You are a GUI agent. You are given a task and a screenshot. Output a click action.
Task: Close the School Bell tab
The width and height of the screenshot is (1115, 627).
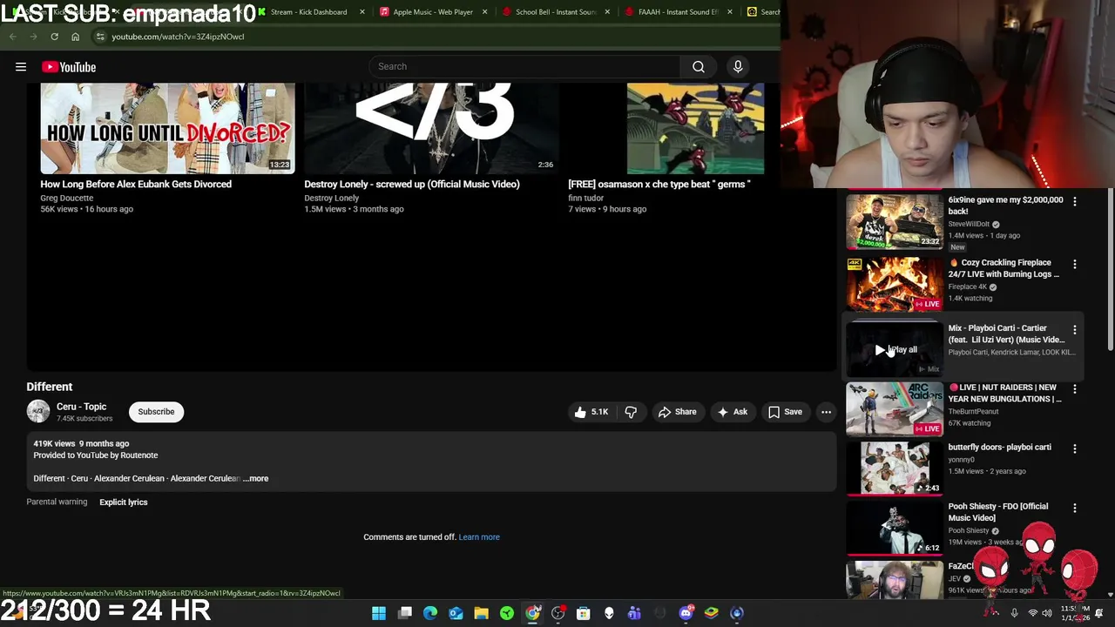607,12
